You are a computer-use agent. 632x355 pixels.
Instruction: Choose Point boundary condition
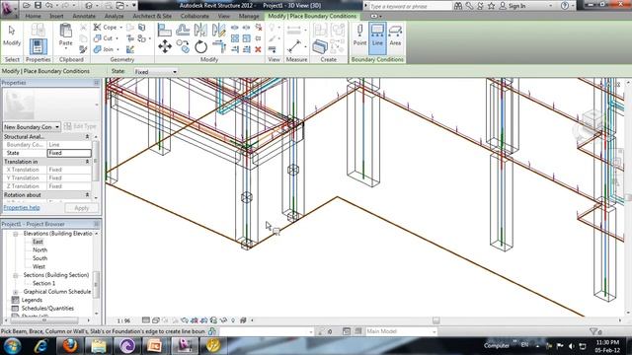[x=359, y=35]
